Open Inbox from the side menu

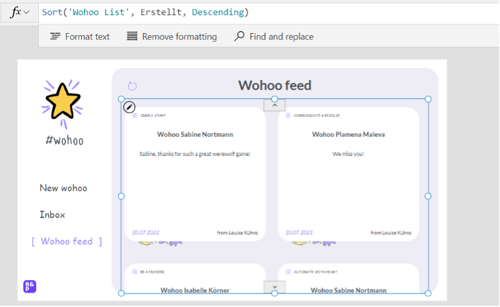[x=52, y=215]
